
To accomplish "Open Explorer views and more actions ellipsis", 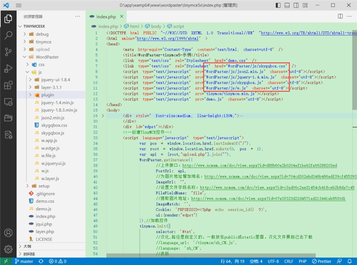I will click(78, 16).
